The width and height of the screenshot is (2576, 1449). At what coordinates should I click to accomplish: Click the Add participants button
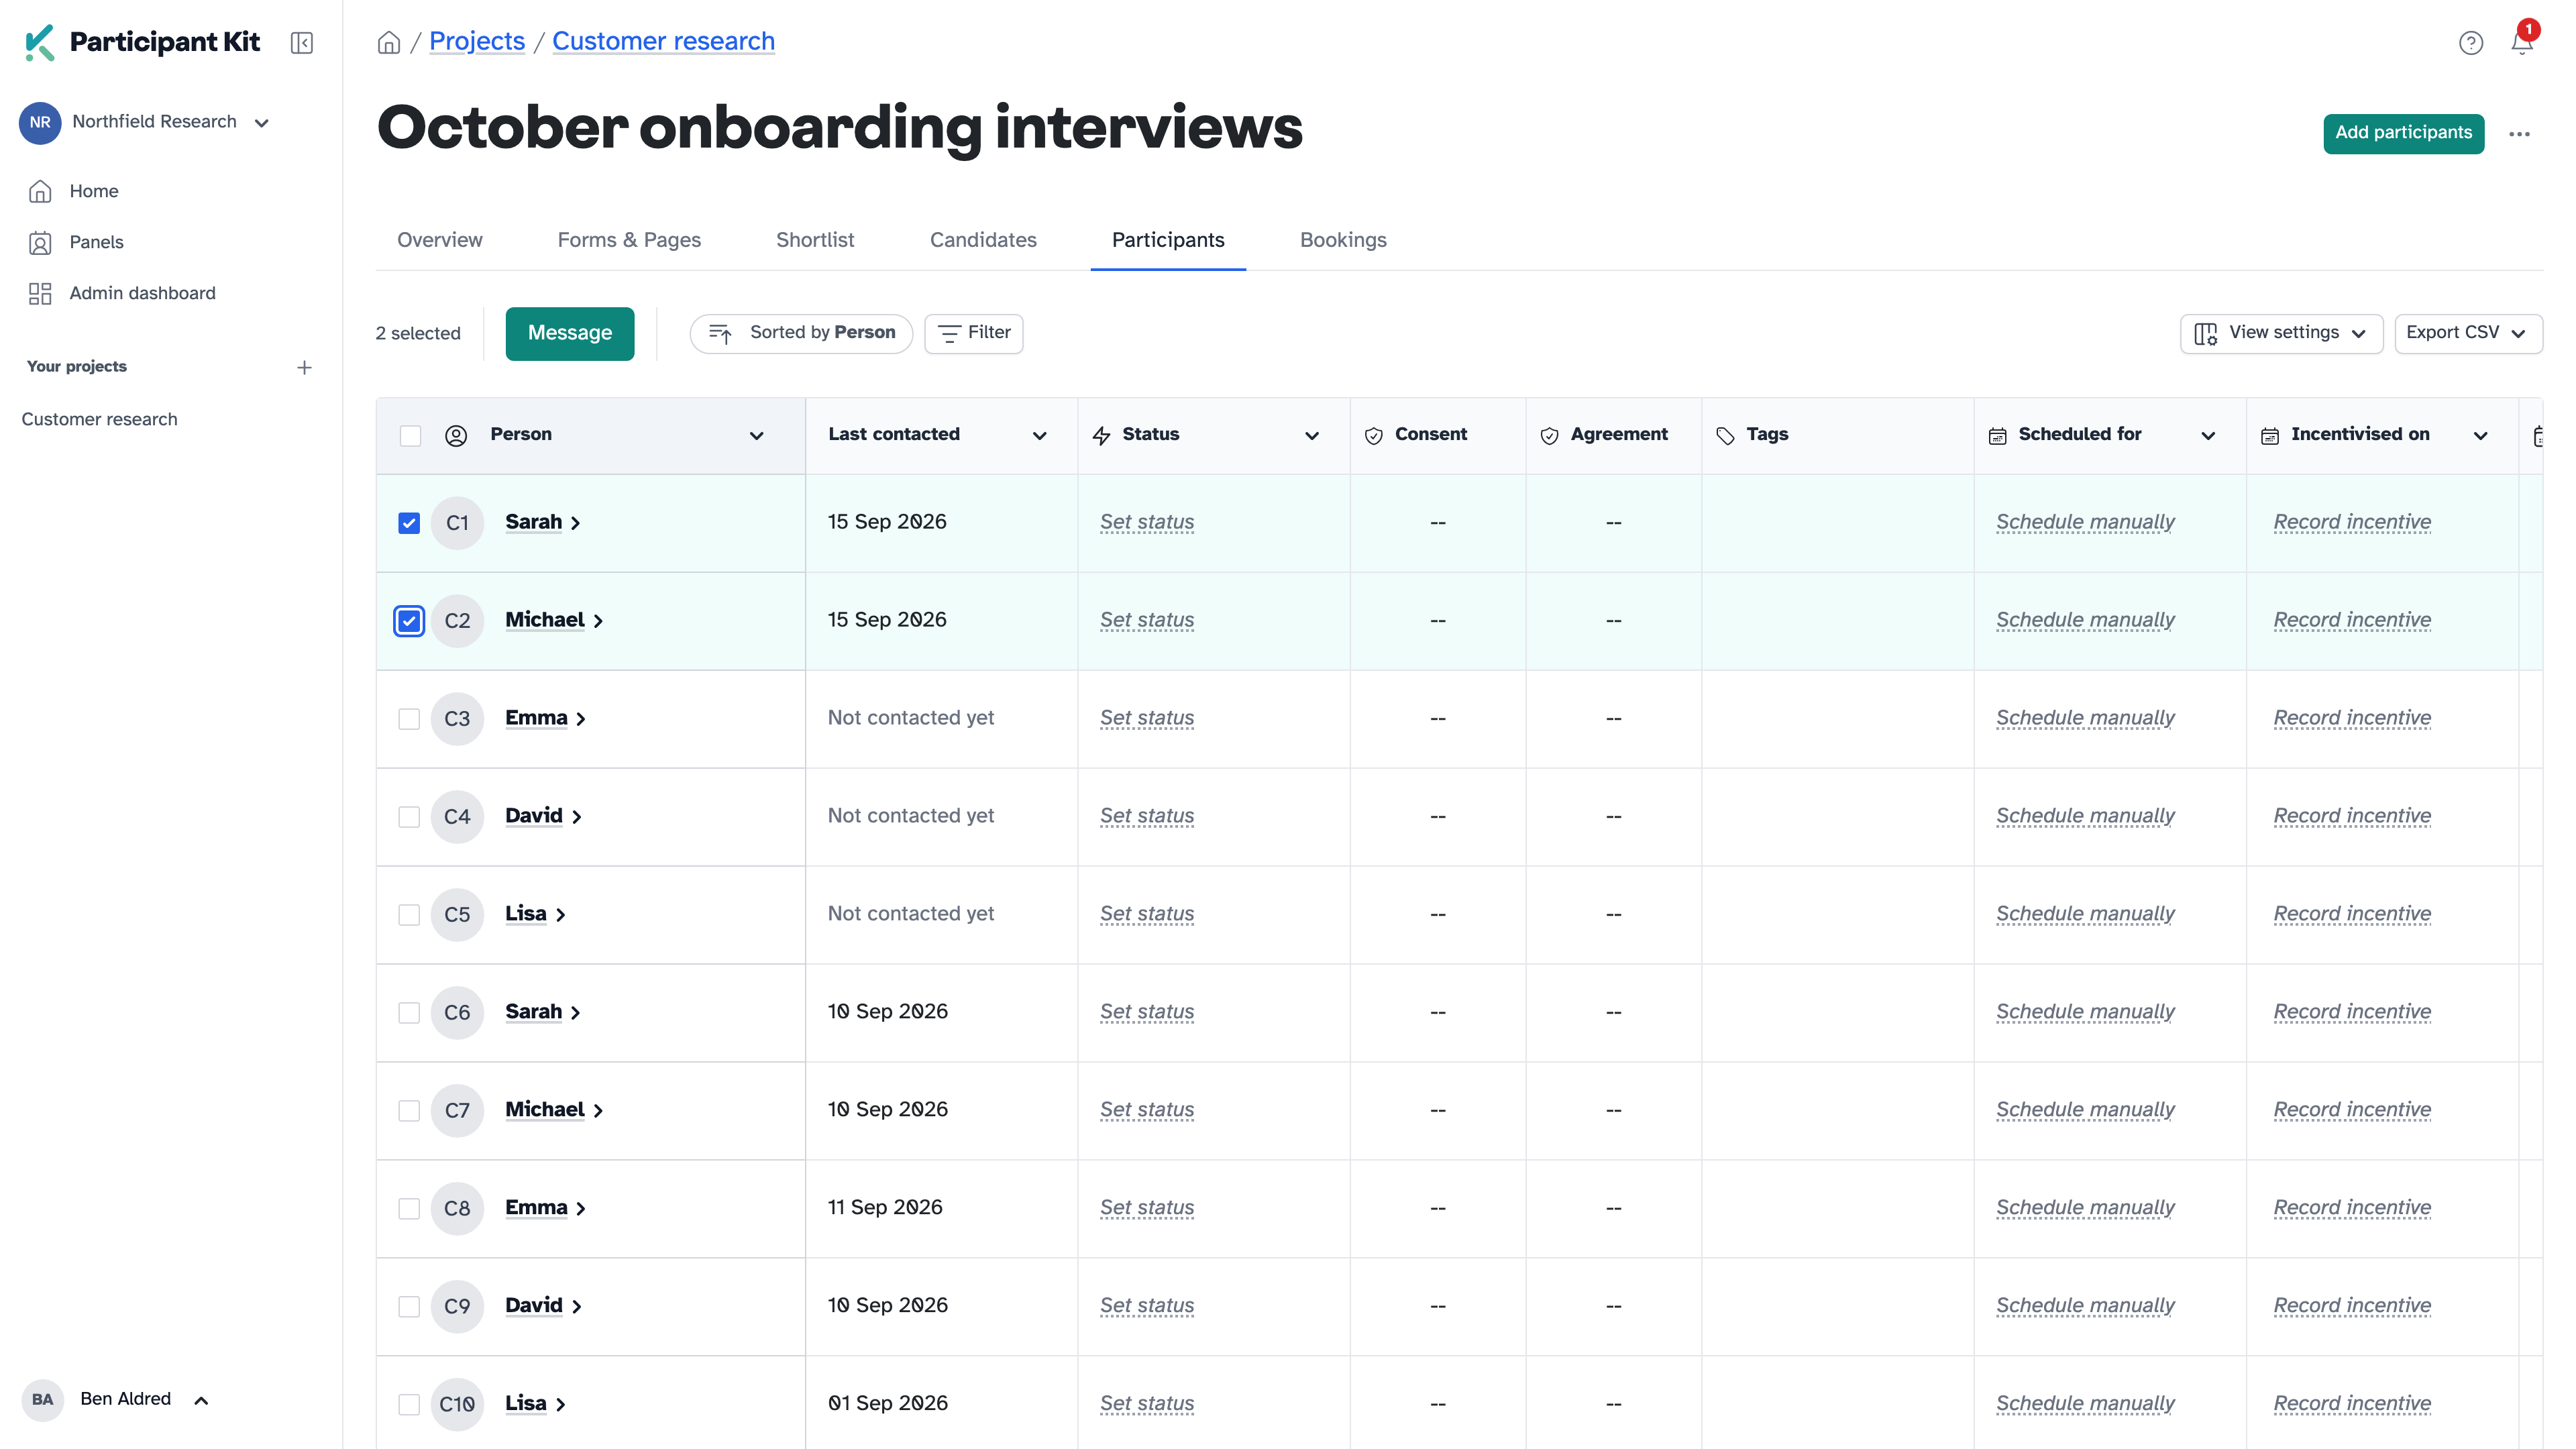tap(2403, 133)
